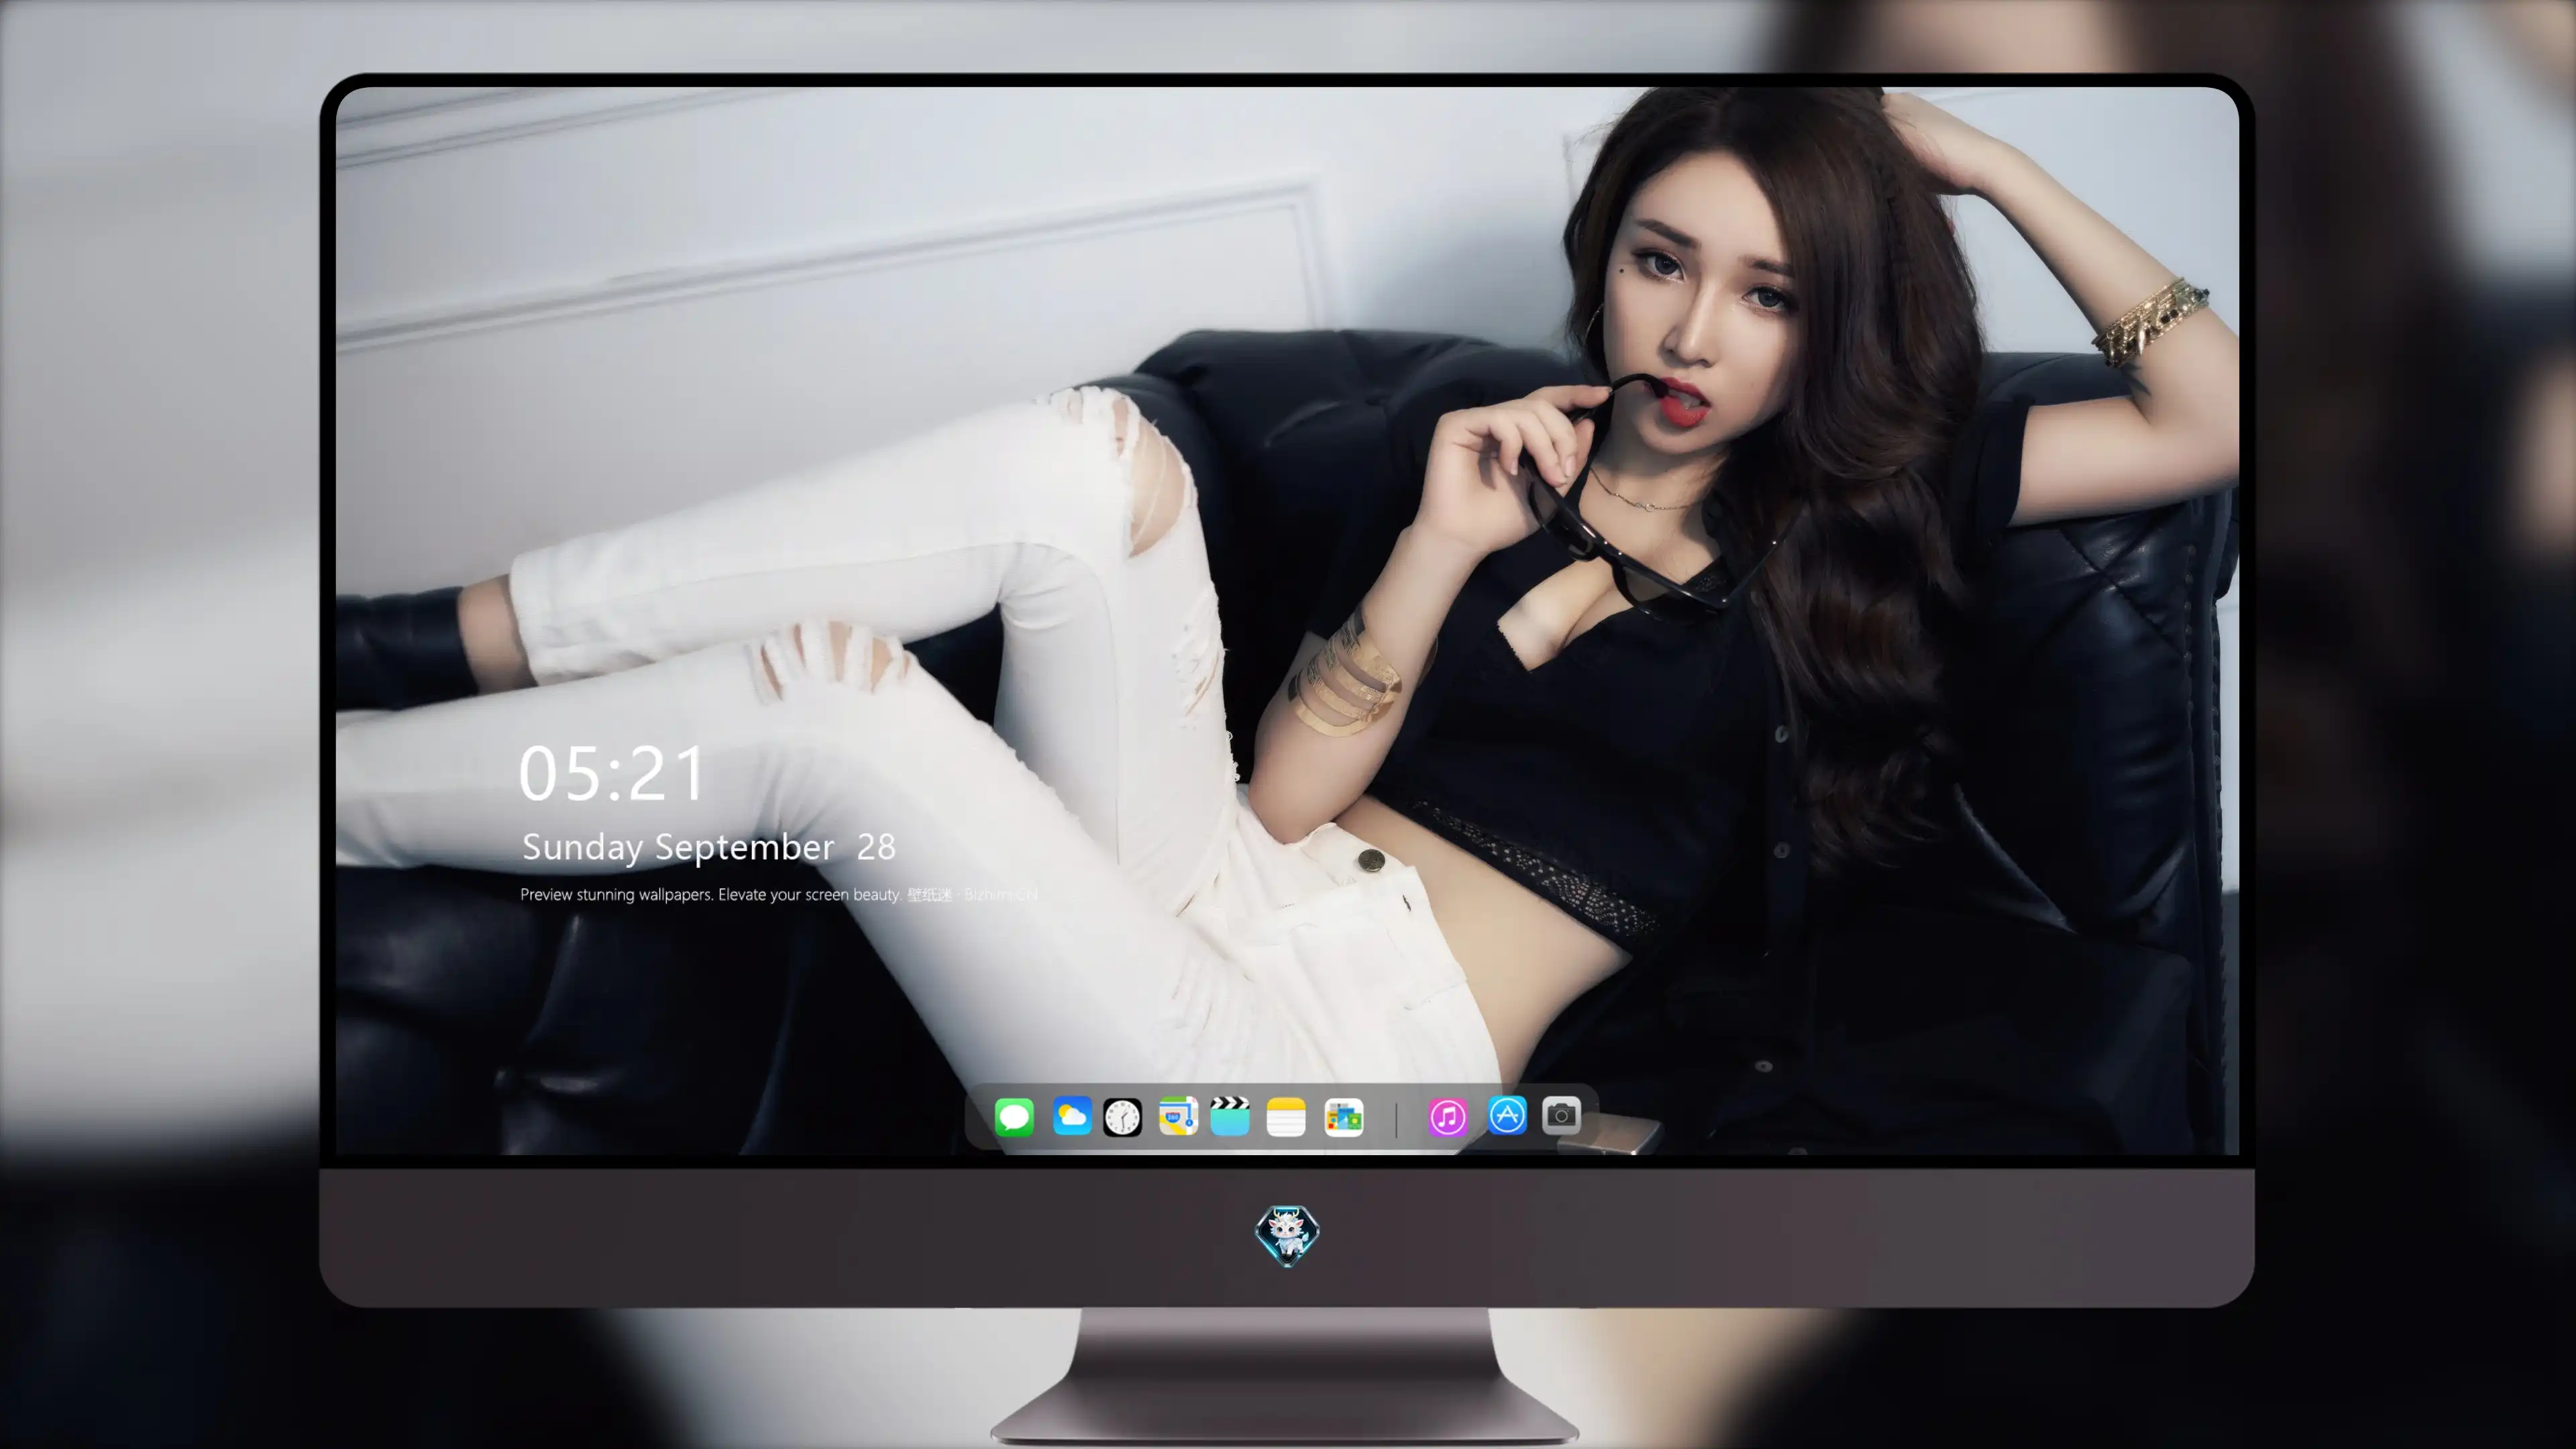Launch the Weather app from the dock
Image resolution: width=2576 pixels, height=1449 pixels.
click(1071, 1116)
